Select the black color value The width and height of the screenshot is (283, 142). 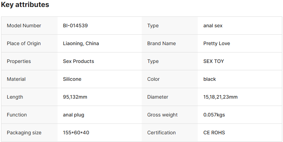click(x=210, y=79)
